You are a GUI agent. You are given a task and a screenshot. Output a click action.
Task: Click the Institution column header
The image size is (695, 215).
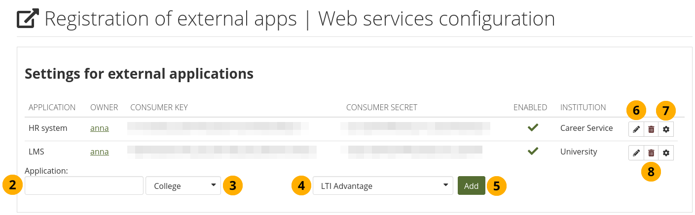(x=583, y=107)
